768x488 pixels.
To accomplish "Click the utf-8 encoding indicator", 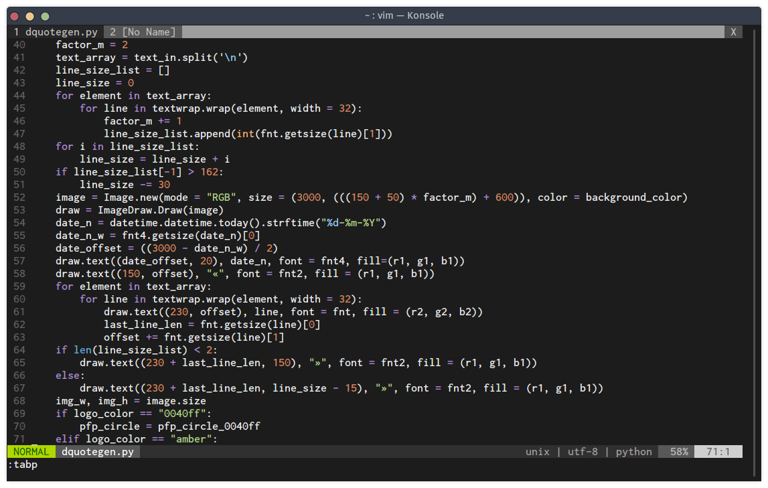I will (x=583, y=451).
